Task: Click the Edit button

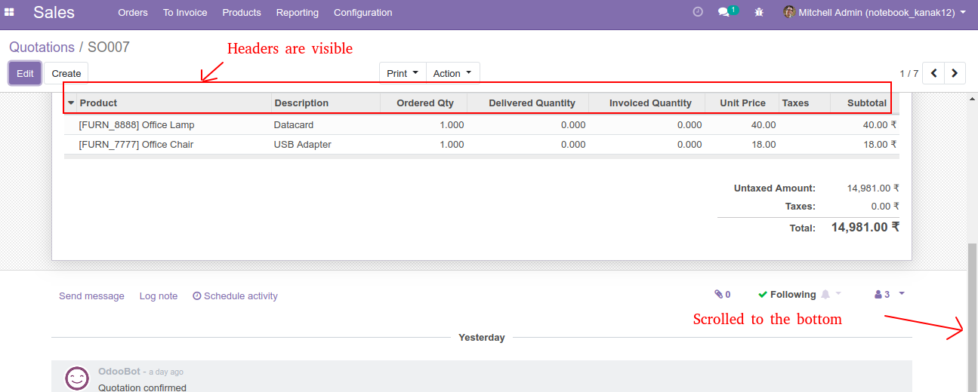Action: click(25, 73)
